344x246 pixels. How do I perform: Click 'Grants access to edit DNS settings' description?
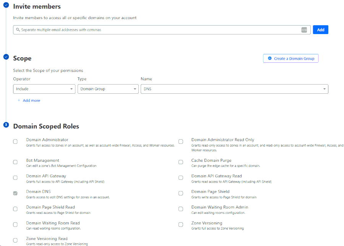[x=68, y=197]
